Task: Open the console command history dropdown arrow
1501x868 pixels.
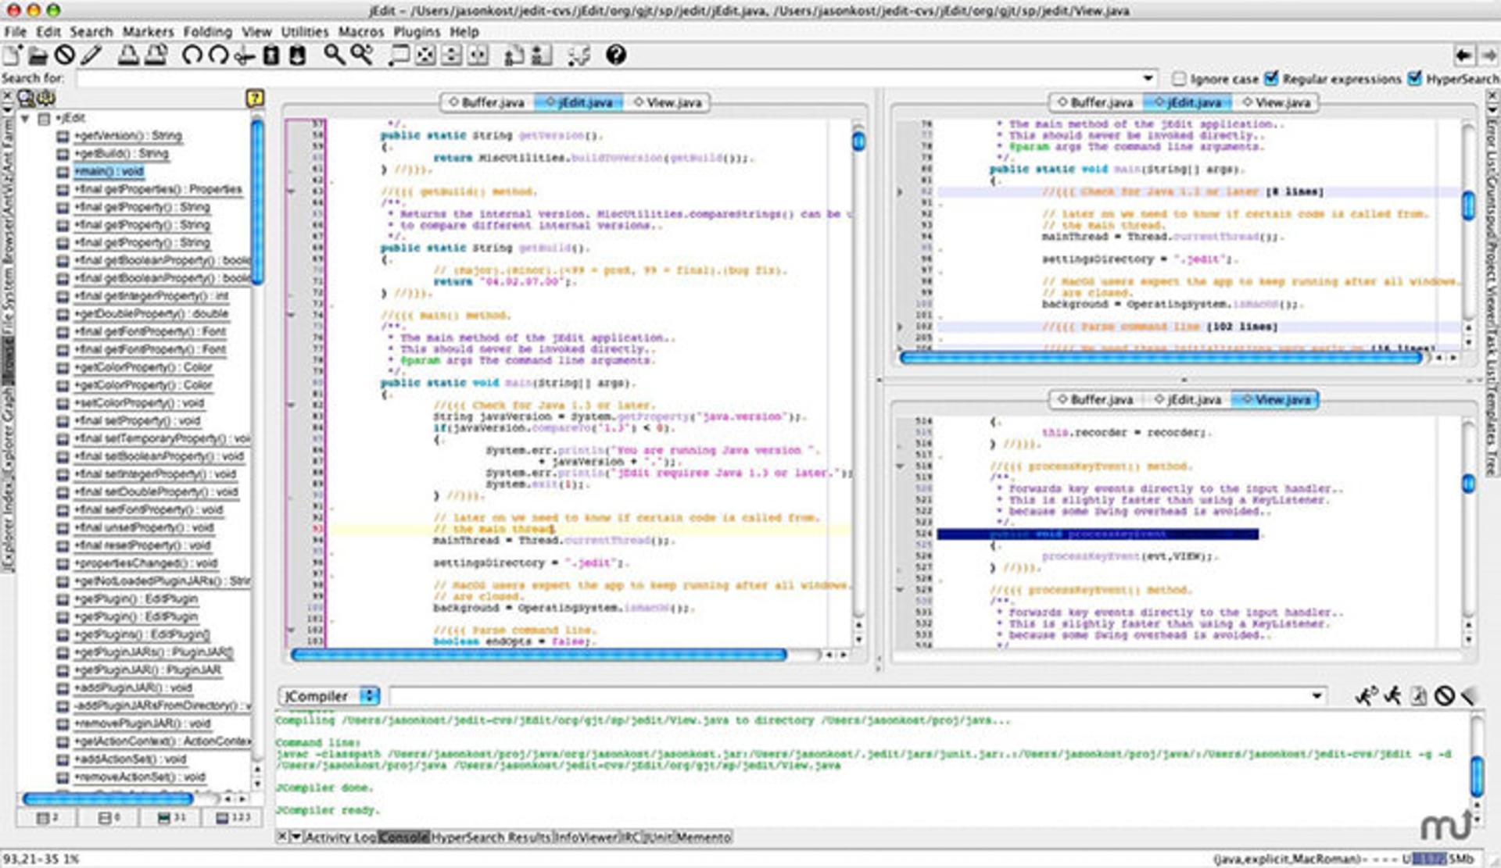Action: click(1317, 695)
